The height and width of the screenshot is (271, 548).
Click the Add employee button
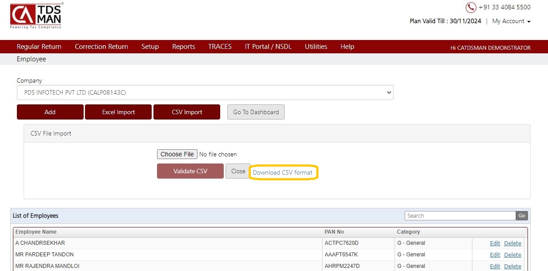tap(50, 112)
